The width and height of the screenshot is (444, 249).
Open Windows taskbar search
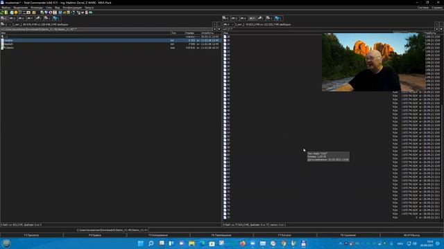click(x=151, y=243)
